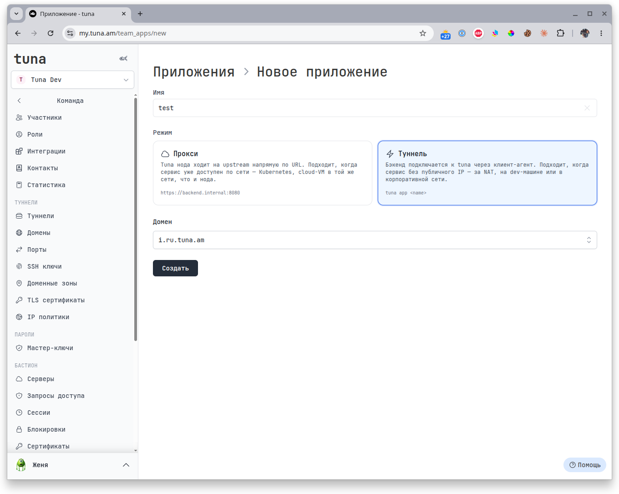Go back using the Команда chevron arrow
The image size is (619, 494).
tap(19, 101)
